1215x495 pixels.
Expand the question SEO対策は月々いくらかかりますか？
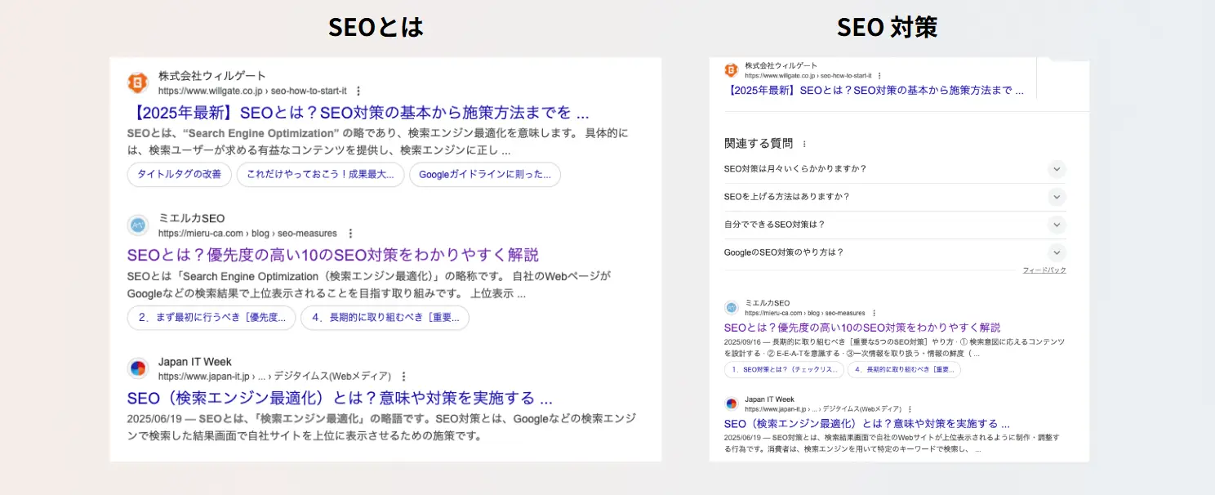click(1057, 169)
